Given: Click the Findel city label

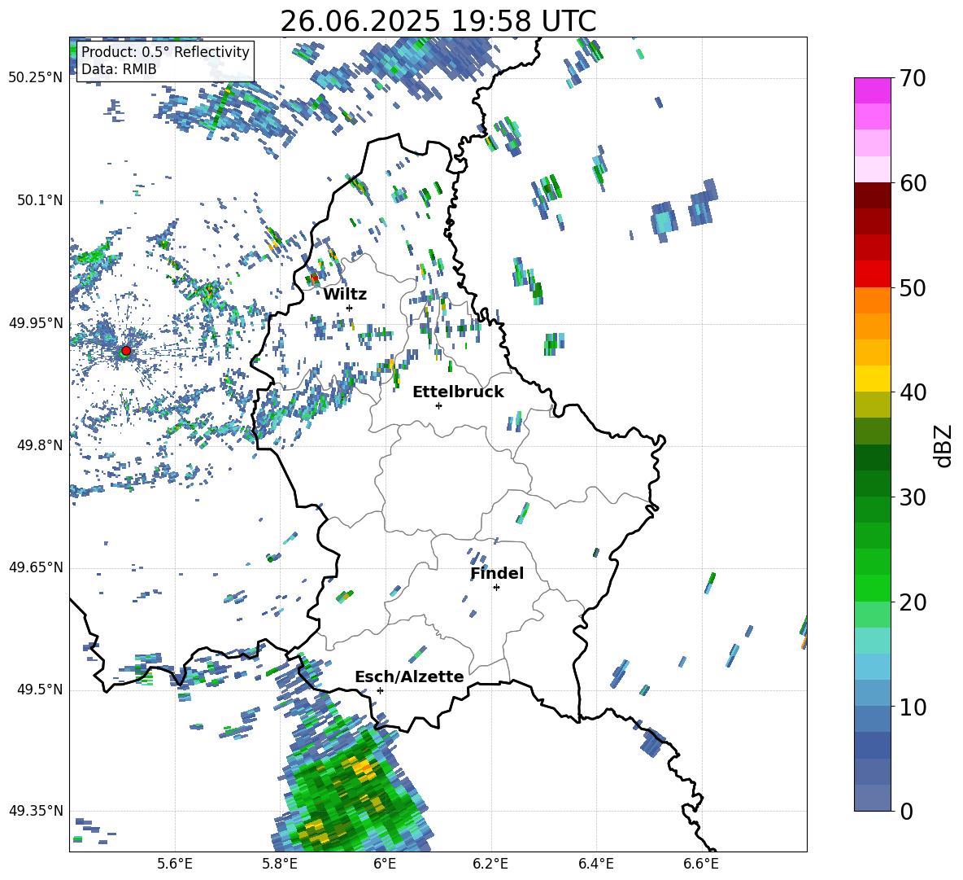Looking at the screenshot, I should (x=497, y=573).
